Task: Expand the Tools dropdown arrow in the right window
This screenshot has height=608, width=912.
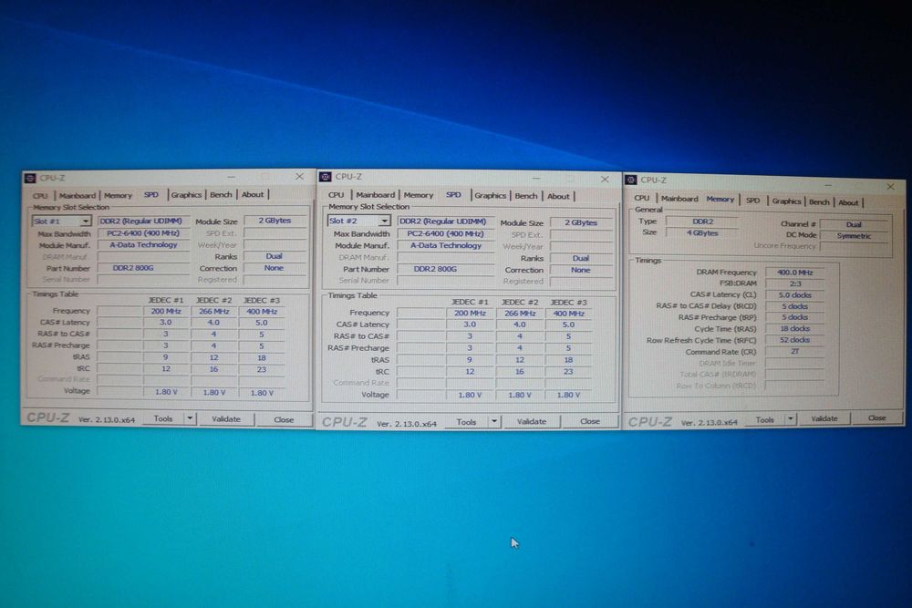Action: (791, 419)
